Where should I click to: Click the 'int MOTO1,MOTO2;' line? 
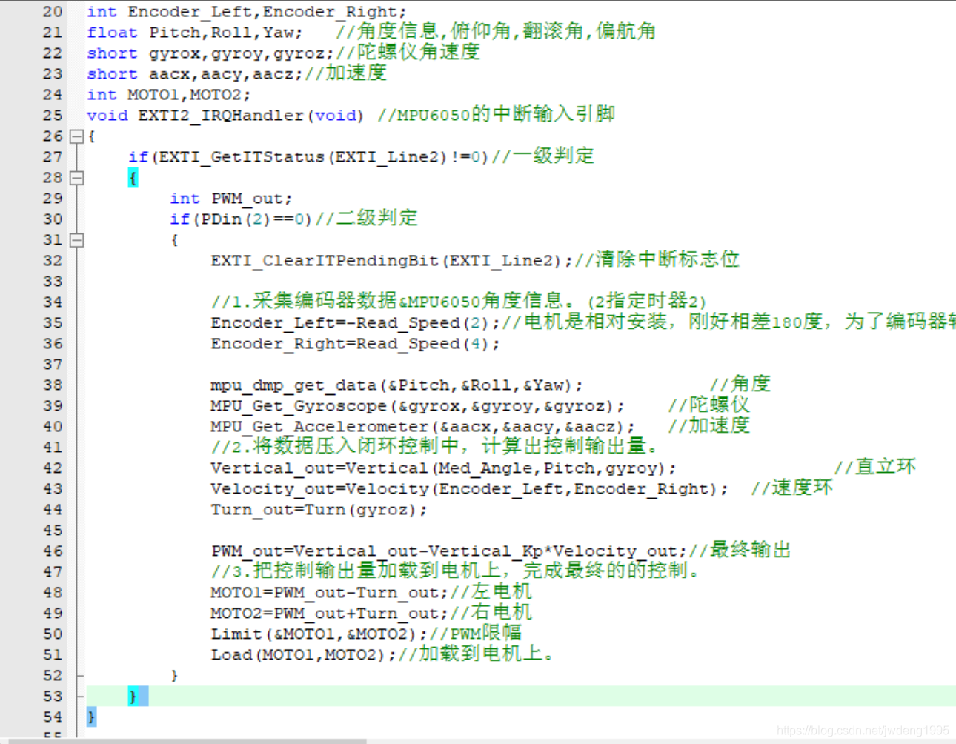[169, 96]
